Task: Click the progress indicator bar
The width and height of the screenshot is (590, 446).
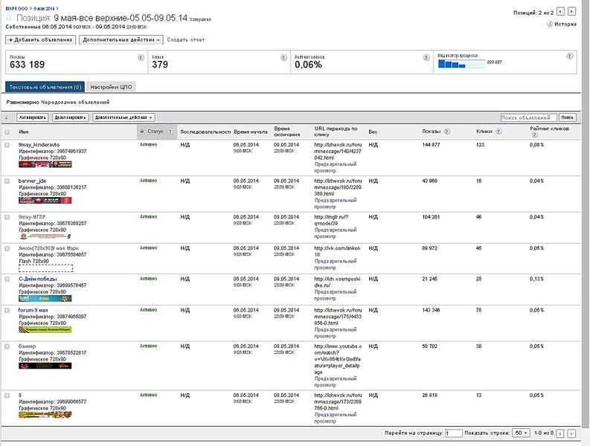Action: tap(461, 64)
